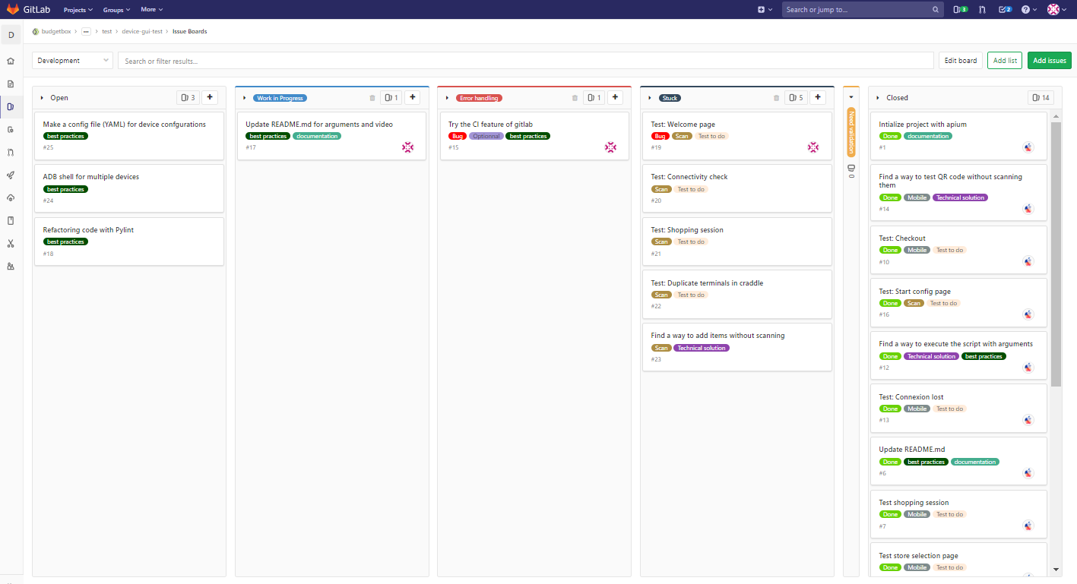Open Project overview home icon in sidebar
1077x584 pixels.
11,61
